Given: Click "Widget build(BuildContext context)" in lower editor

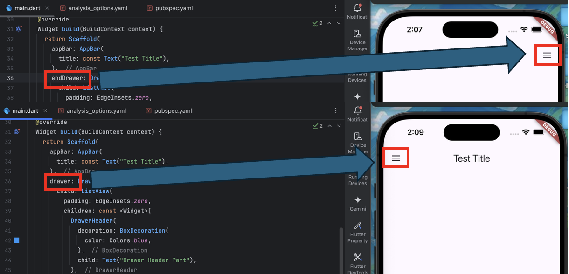Looking at the screenshot, I should click(95, 132).
